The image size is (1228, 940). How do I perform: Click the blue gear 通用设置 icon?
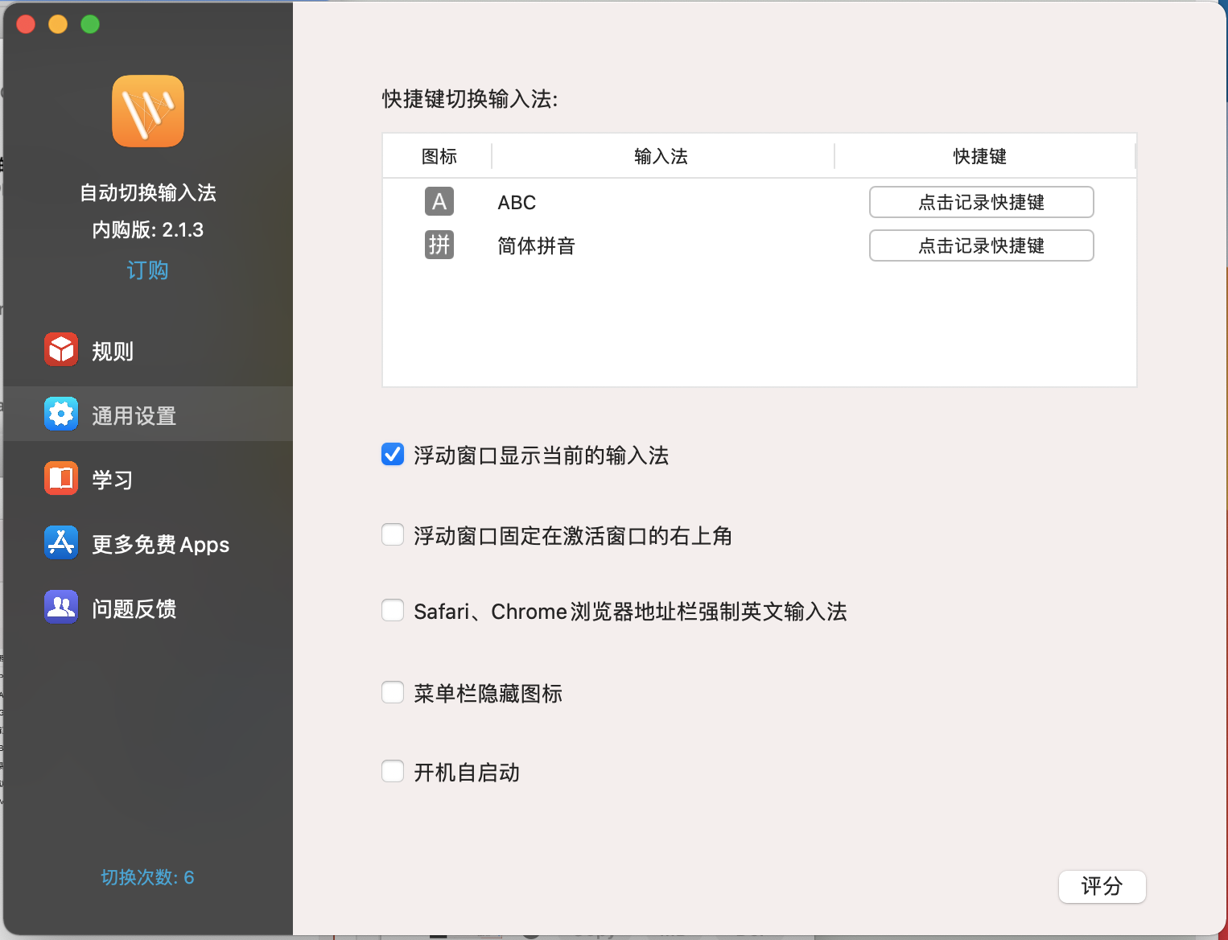(61, 414)
